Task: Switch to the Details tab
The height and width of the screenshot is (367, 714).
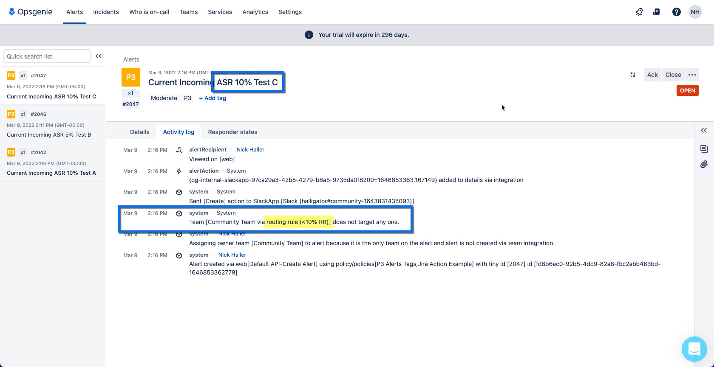Action: (x=139, y=132)
